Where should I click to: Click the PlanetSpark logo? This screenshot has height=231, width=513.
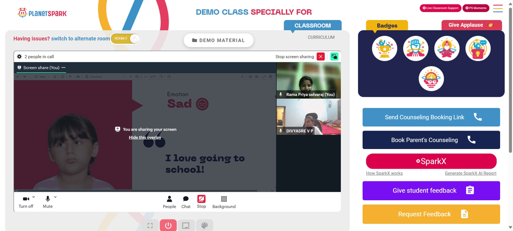click(42, 13)
